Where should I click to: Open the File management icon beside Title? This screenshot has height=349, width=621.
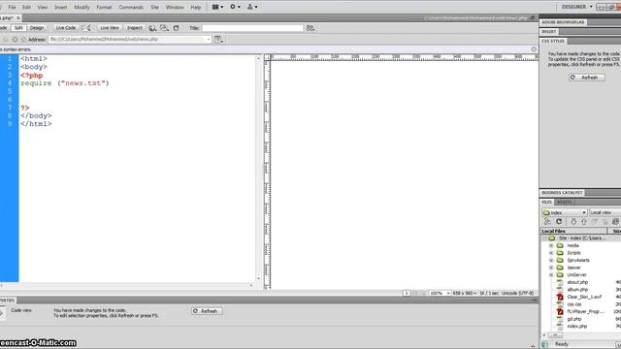click(310, 28)
